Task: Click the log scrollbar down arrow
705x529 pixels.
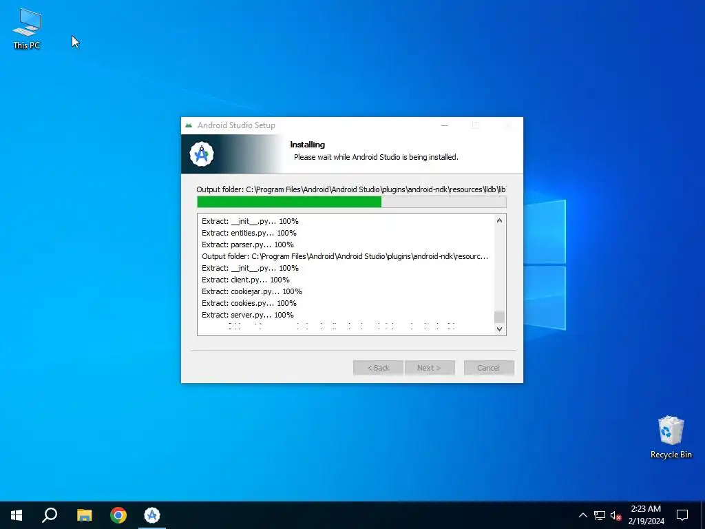Action: (499, 329)
